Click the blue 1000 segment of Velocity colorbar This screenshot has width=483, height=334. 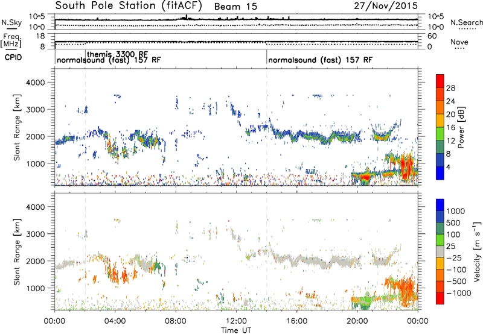point(440,205)
